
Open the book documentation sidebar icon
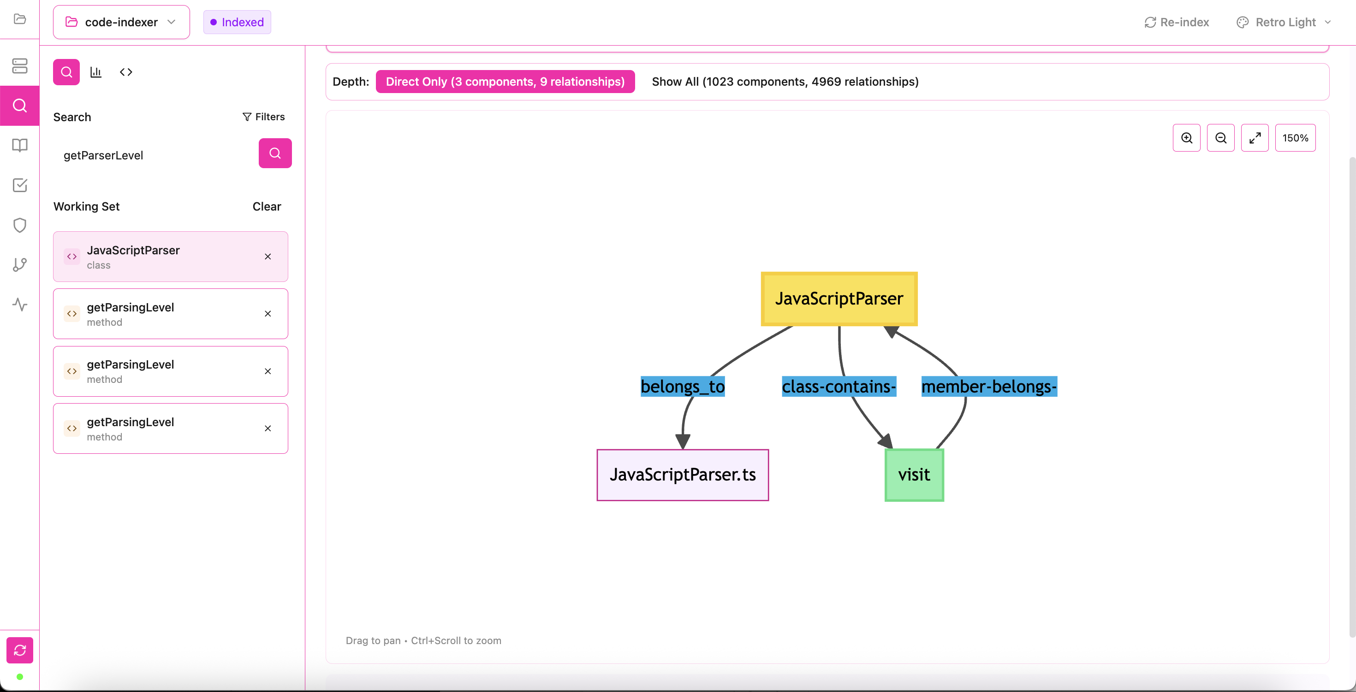19,145
